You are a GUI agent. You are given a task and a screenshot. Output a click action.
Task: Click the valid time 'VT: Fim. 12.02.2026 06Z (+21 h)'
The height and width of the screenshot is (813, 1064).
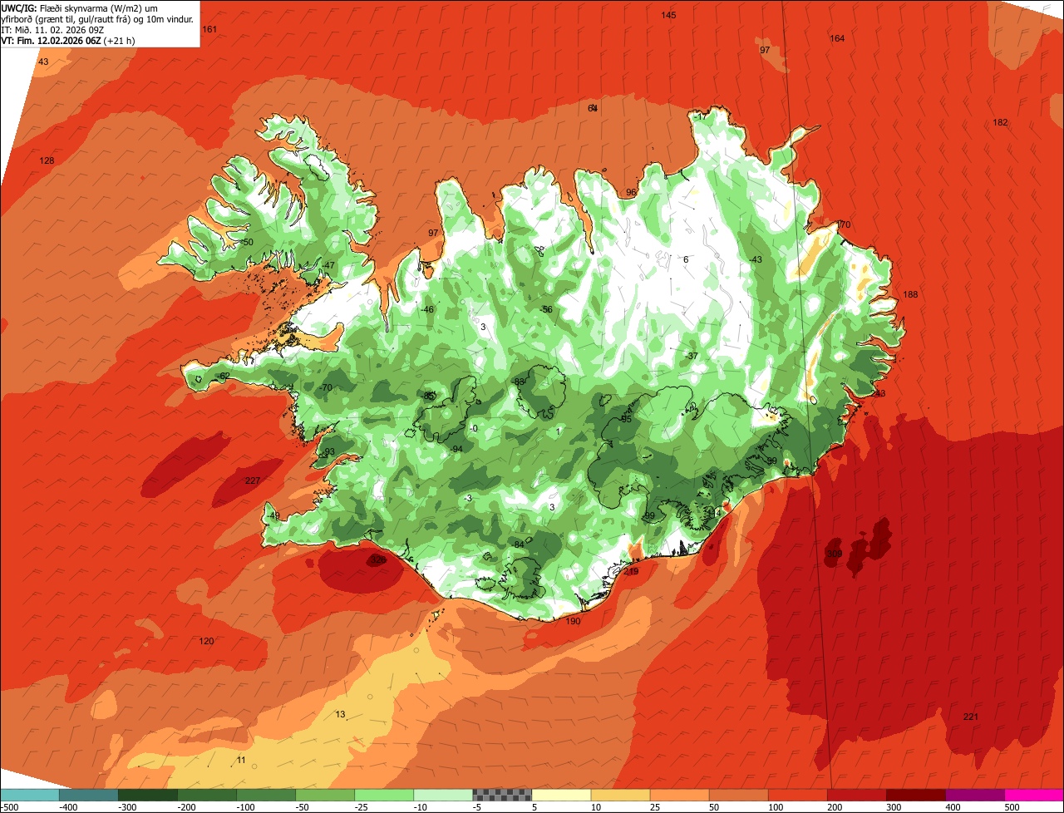pyautogui.click(x=68, y=40)
